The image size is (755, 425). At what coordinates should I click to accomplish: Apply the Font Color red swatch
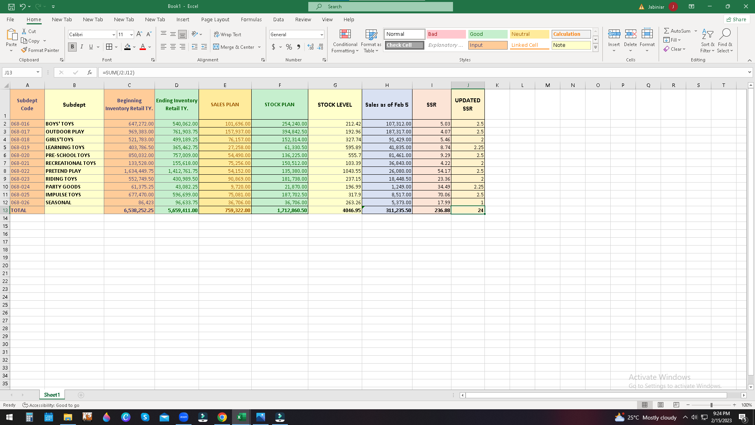pyautogui.click(x=143, y=47)
